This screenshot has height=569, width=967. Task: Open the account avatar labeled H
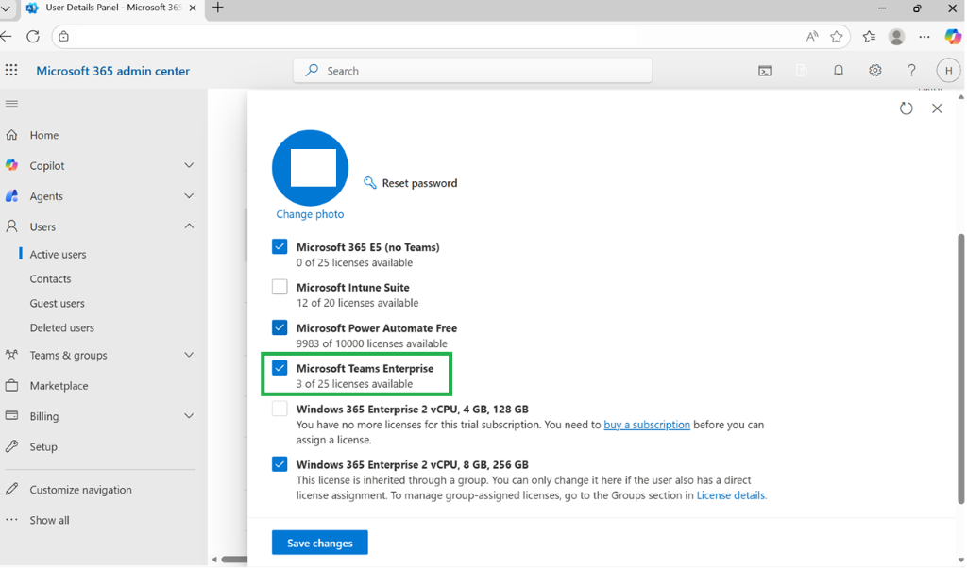[x=948, y=70]
